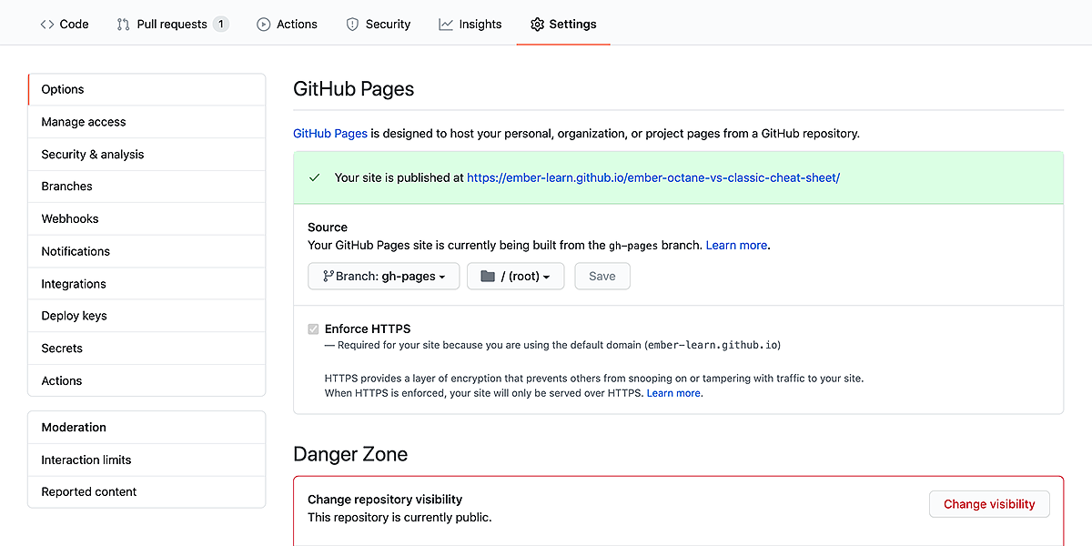This screenshot has width=1092, height=546.
Task: Open the Branch: gh-pages dropdown
Action: (382, 277)
